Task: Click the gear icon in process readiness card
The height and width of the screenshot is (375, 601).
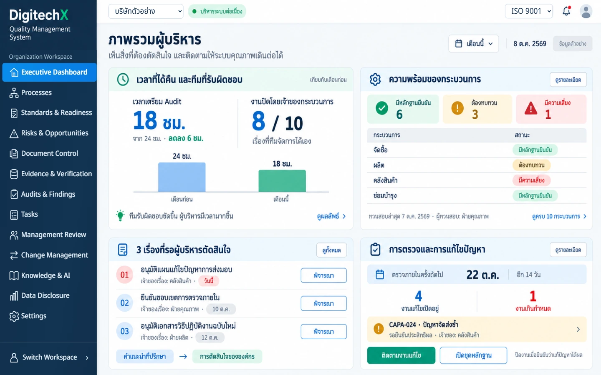Action: pyautogui.click(x=375, y=79)
